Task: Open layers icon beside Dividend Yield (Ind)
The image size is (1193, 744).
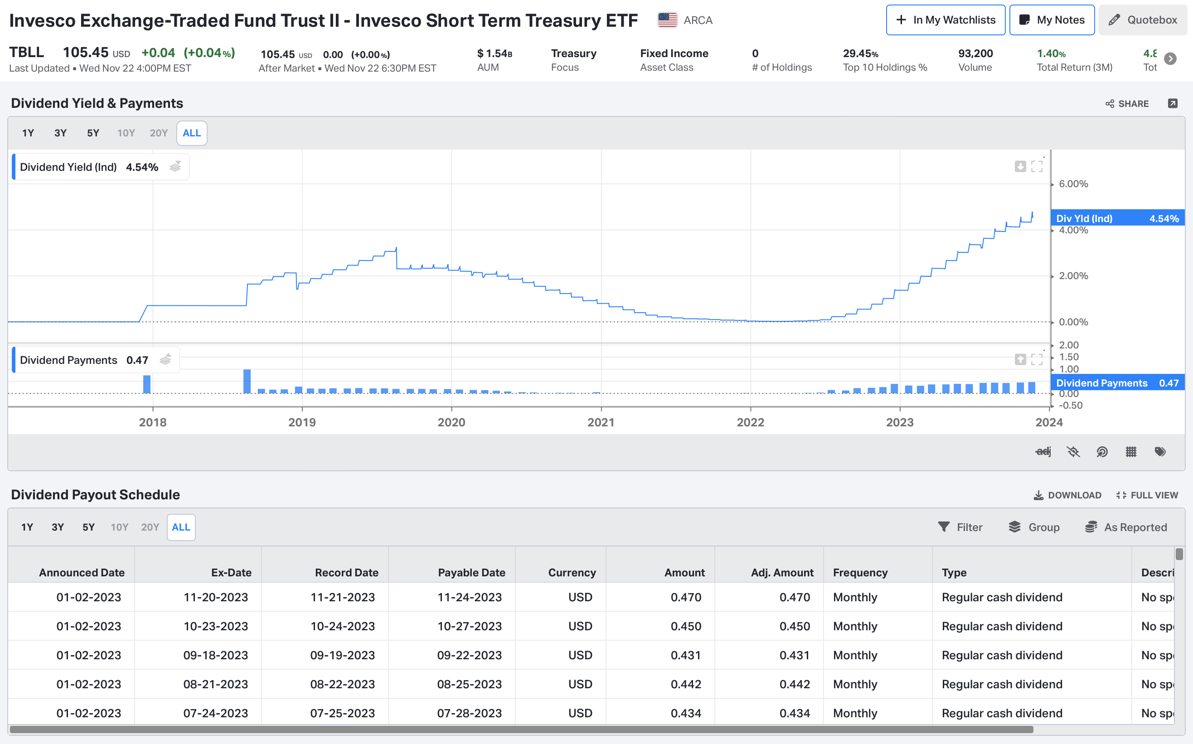Action: coord(175,167)
